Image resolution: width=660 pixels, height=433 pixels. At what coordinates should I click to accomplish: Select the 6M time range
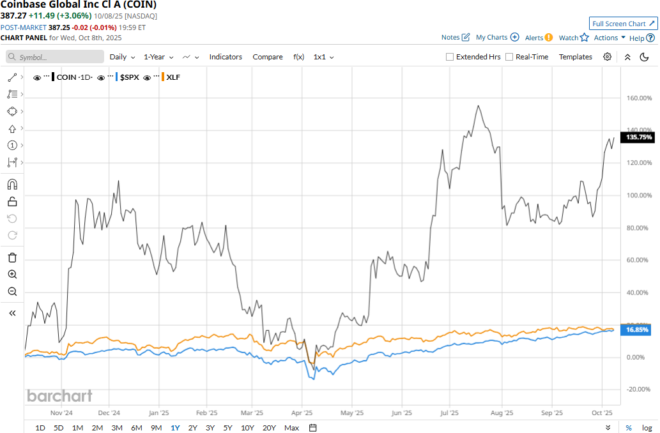click(136, 427)
